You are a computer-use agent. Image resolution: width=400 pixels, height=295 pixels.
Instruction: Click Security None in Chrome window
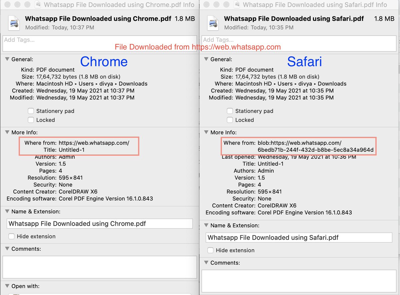[66, 185]
